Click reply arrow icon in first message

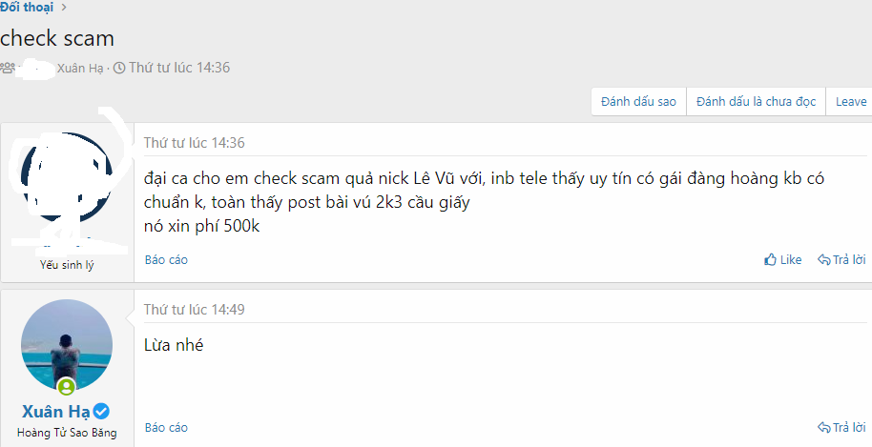tap(823, 259)
